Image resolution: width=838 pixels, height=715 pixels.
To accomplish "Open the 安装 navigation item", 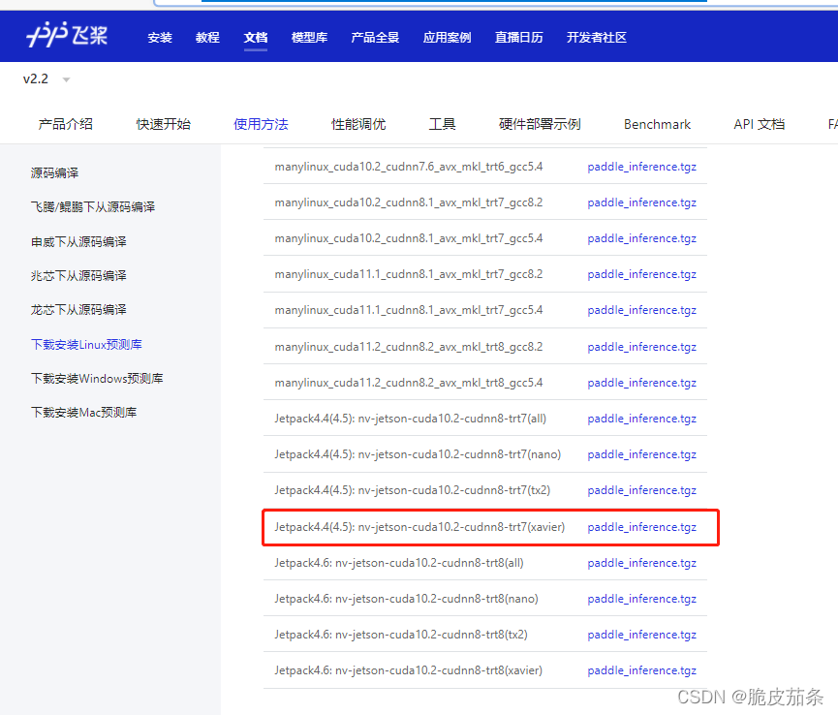I will (x=160, y=38).
